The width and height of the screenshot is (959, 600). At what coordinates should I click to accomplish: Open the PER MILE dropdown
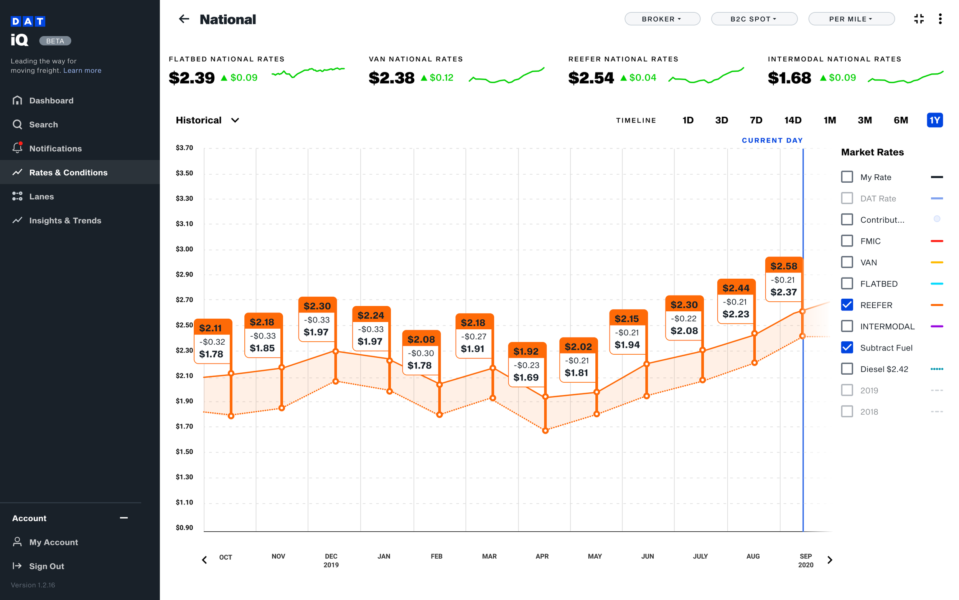point(851,19)
